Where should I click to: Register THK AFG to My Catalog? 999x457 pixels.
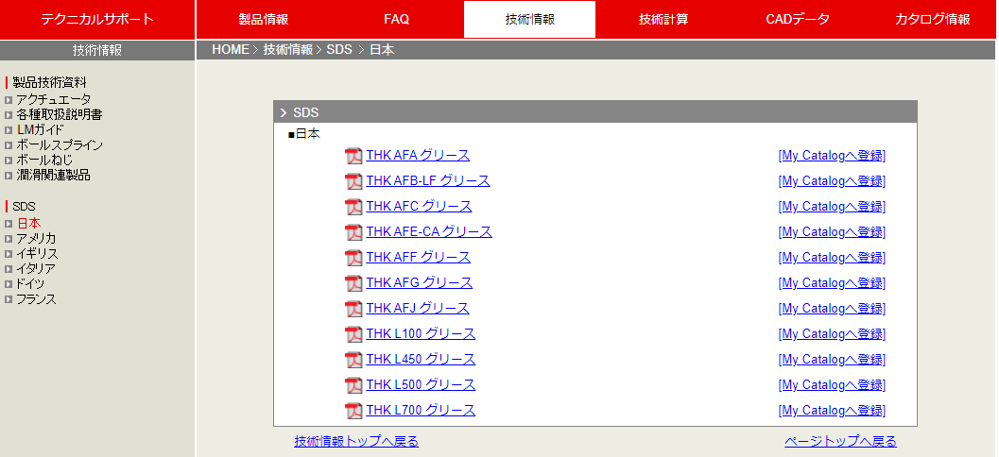832,282
